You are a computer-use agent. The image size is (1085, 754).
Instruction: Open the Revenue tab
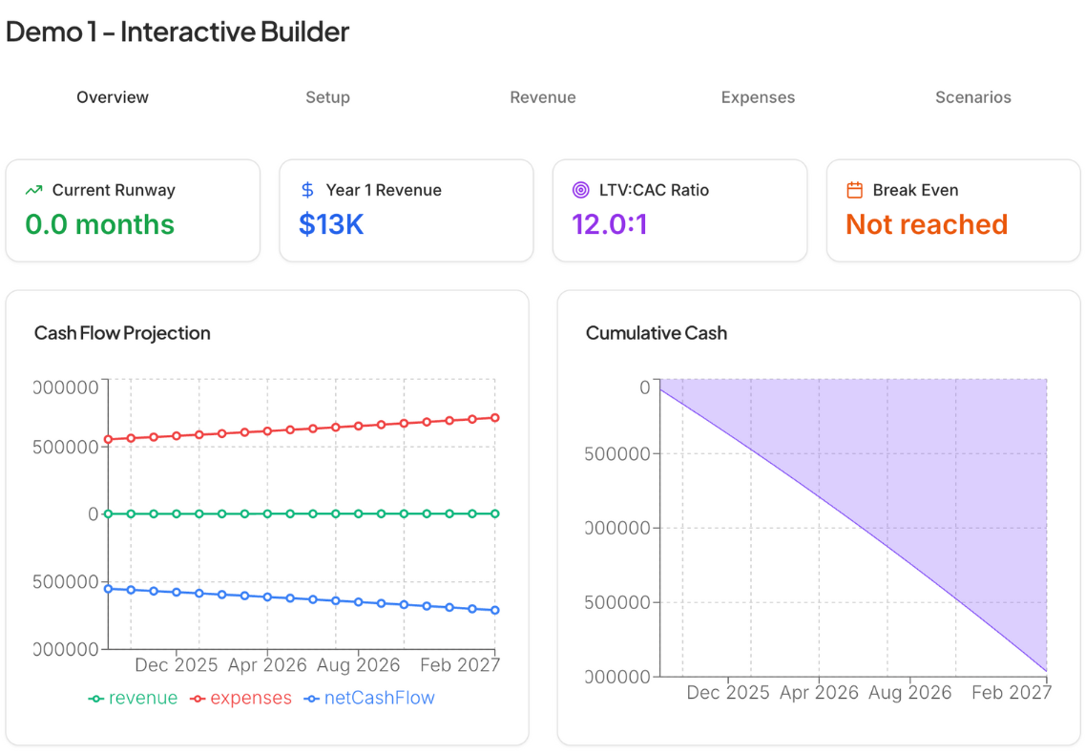pyautogui.click(x=542, y=96)
